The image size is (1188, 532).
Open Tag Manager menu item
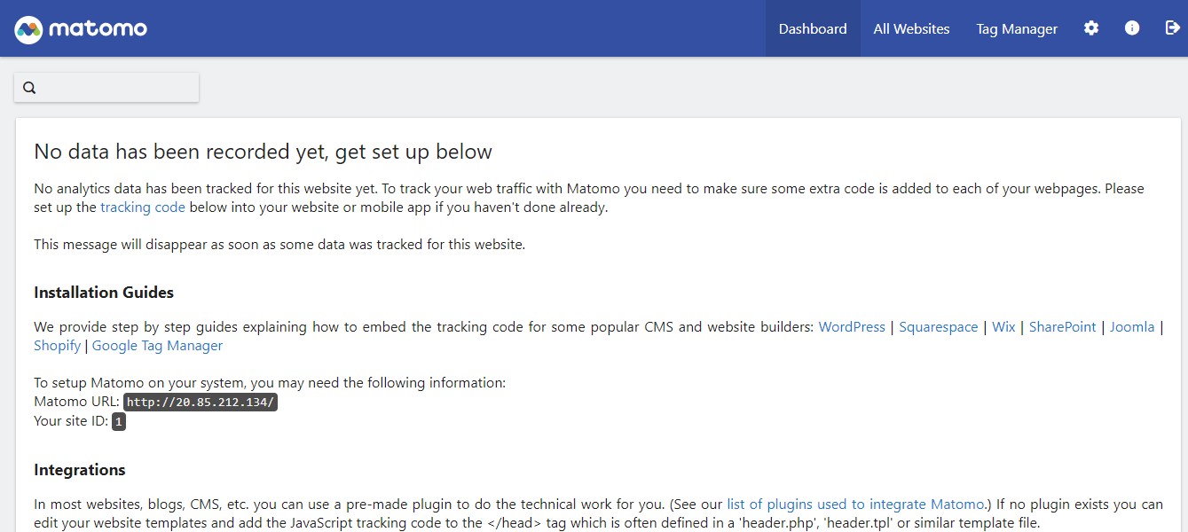(1017, 29)
